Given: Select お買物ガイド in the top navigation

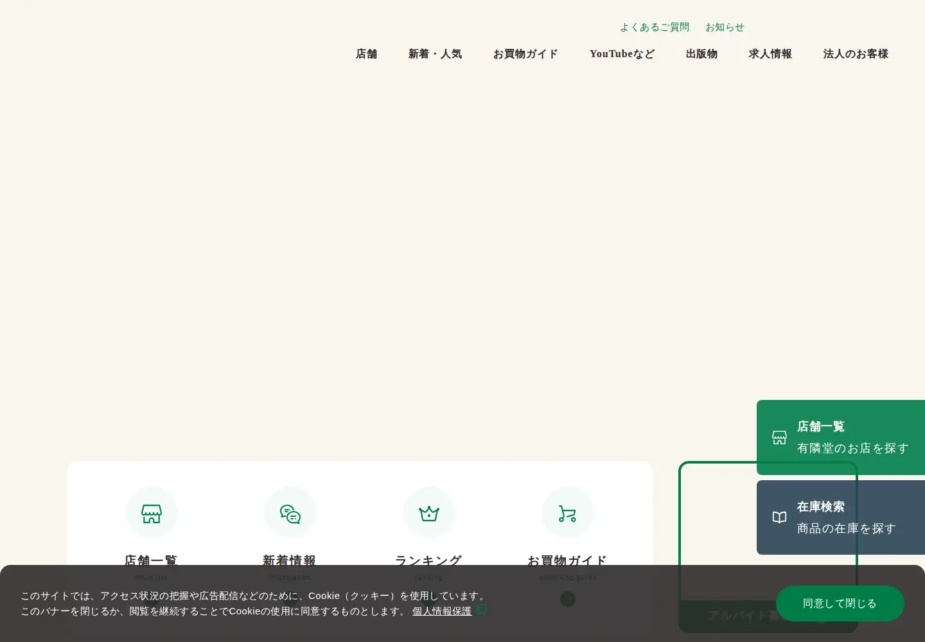Looking at the screenshot, I should click(526, 54).
